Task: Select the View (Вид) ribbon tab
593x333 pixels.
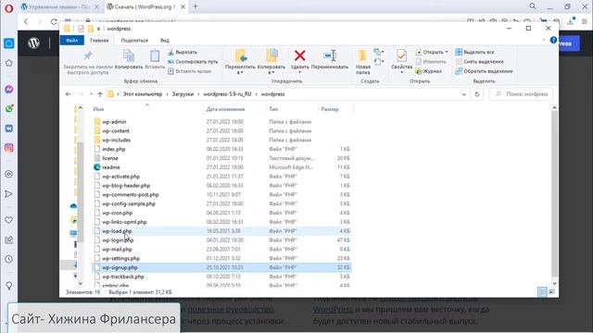Action: coord(165,41)
